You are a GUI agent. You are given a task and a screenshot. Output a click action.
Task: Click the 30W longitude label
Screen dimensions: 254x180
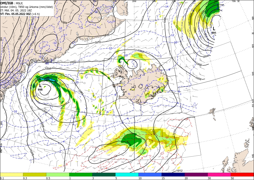click(95, 1)
